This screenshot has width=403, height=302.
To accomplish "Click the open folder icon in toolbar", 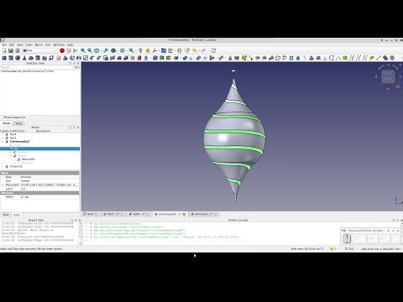I will 164,50.
